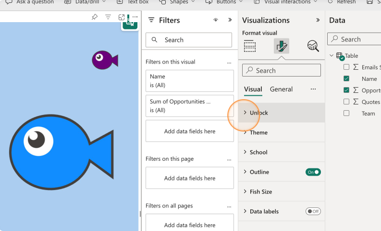Insert a Text box from ribbon
Screen dimensions: 381x231
coord(133,2)
